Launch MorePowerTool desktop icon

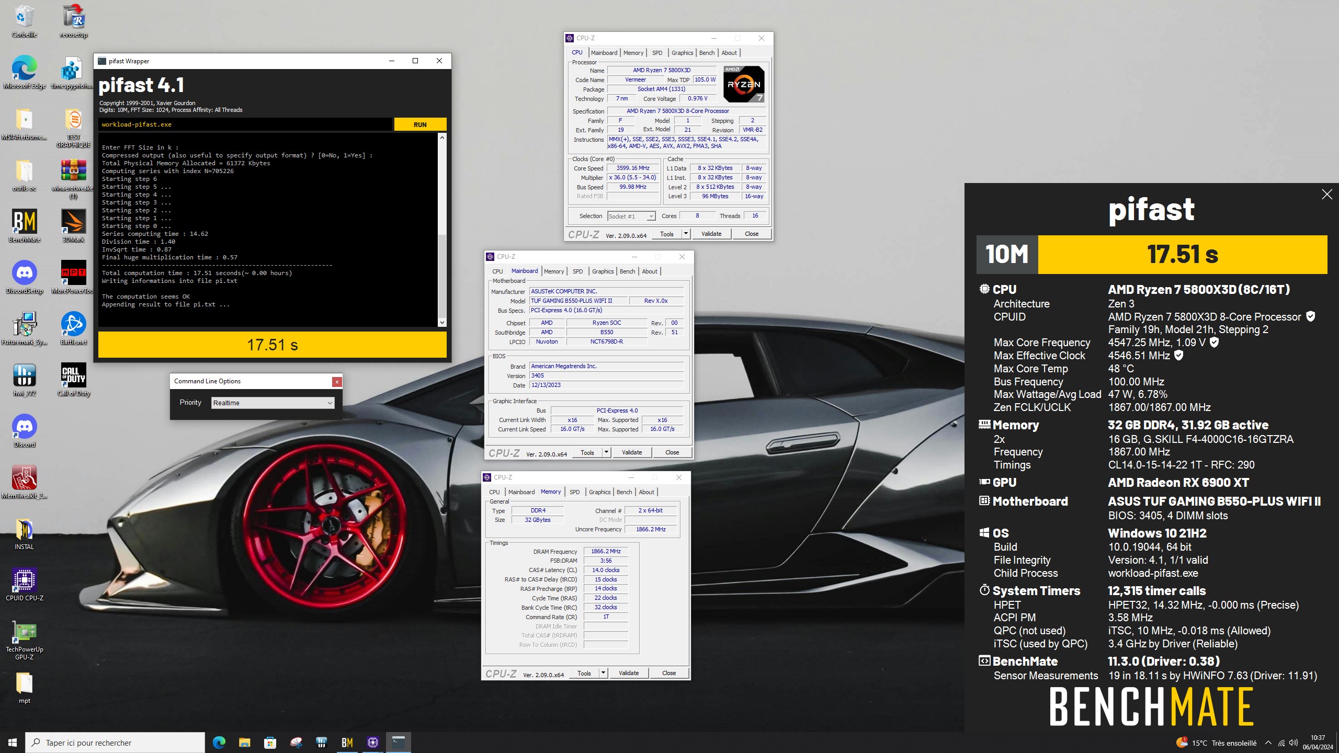(73, 277)
